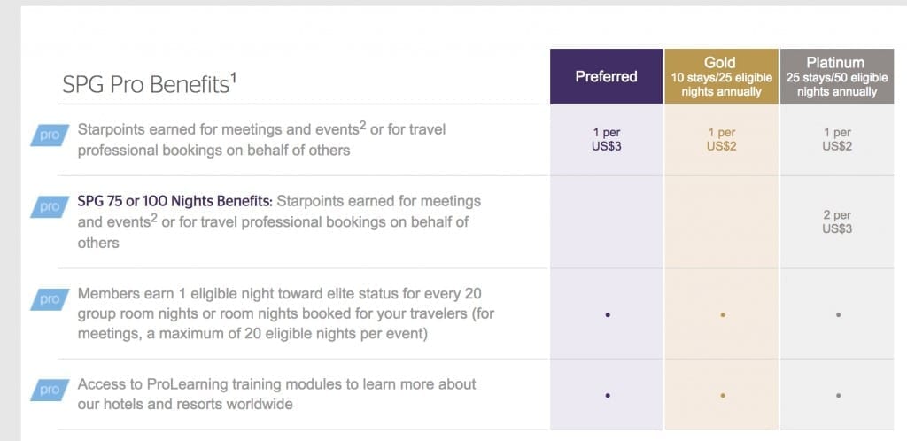Click the Platinum 2 per US$3 cell
The height and width of the screenshot is (441, 907).
pos(837,222)
